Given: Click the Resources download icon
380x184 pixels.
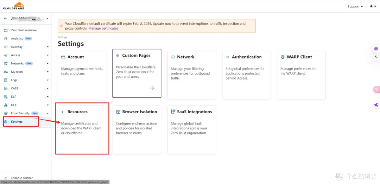Looking at the screenshot, I should click(62, 112).
